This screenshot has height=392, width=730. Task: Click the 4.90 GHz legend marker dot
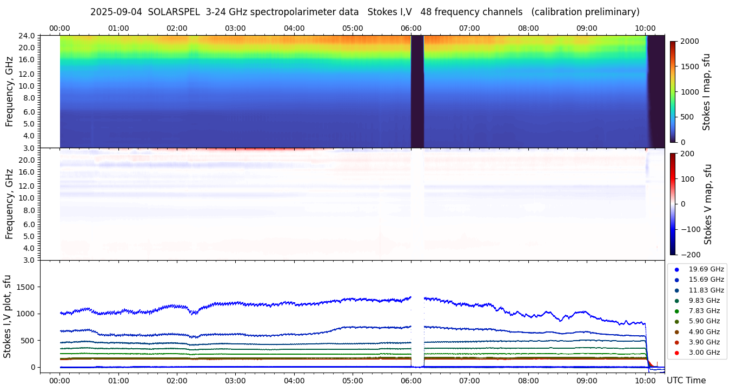(x=676, y=332)
